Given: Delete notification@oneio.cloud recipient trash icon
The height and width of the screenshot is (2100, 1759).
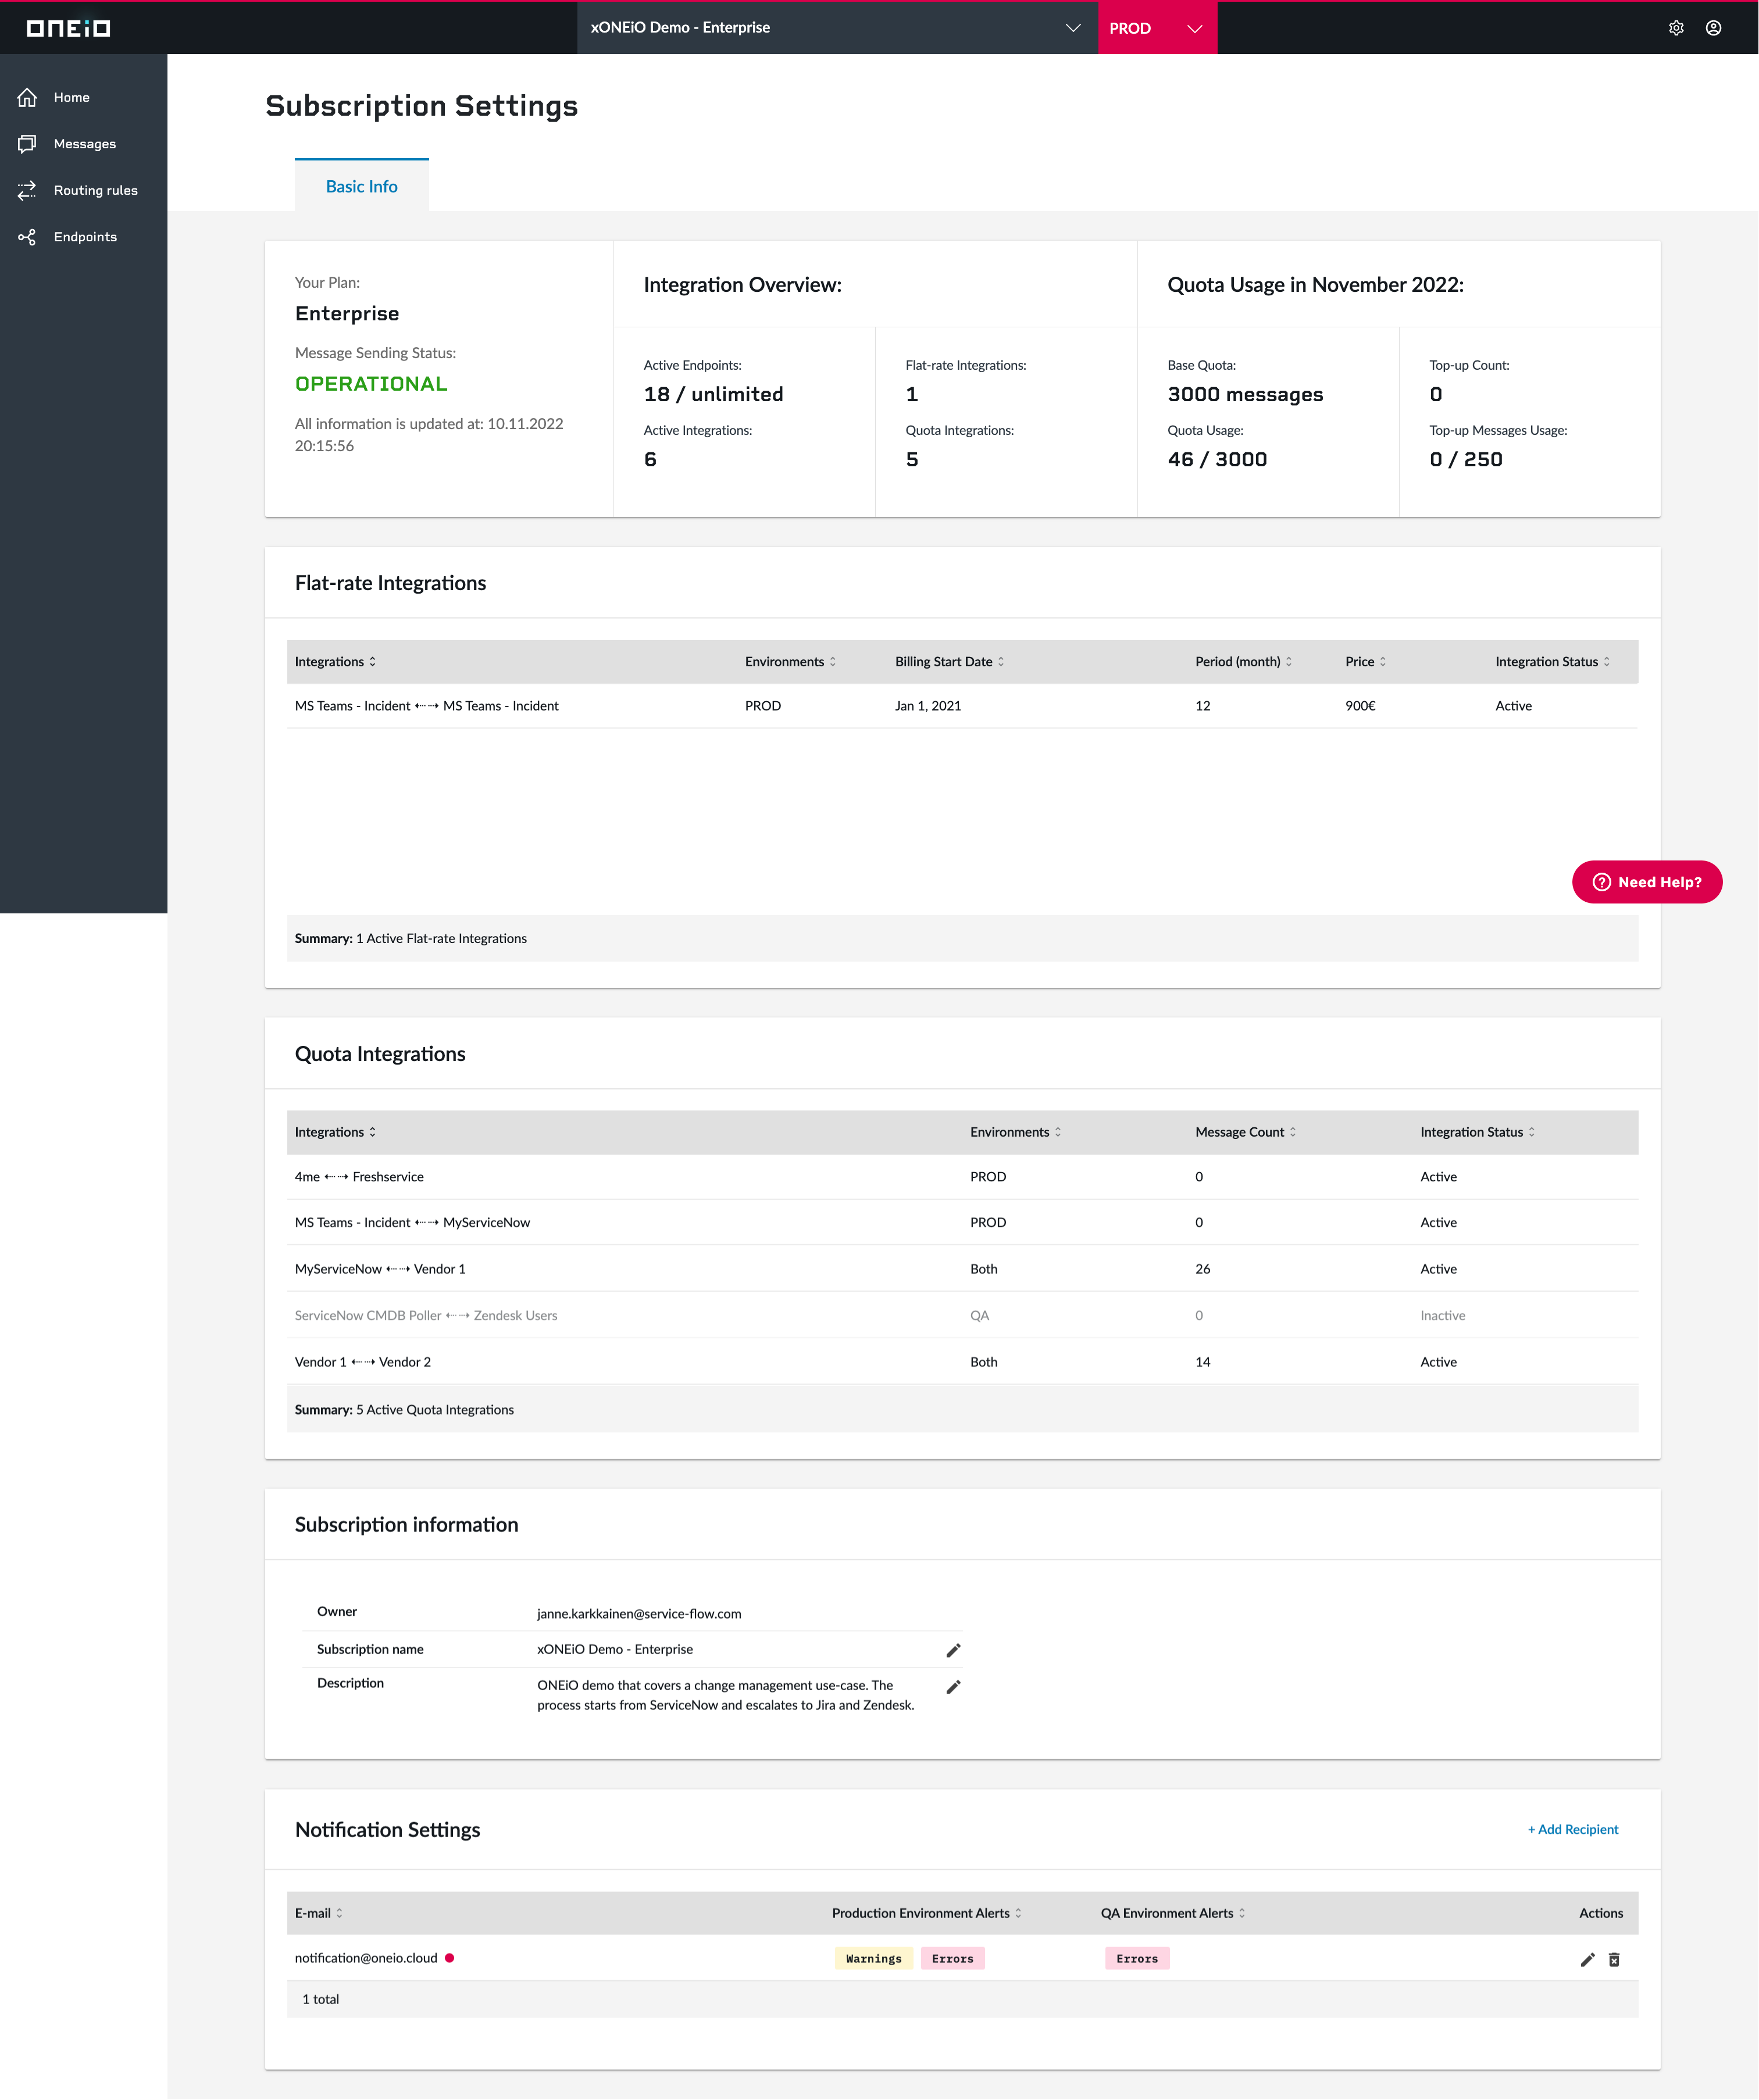Looking at the screenshot, I should point(1614,1959).
